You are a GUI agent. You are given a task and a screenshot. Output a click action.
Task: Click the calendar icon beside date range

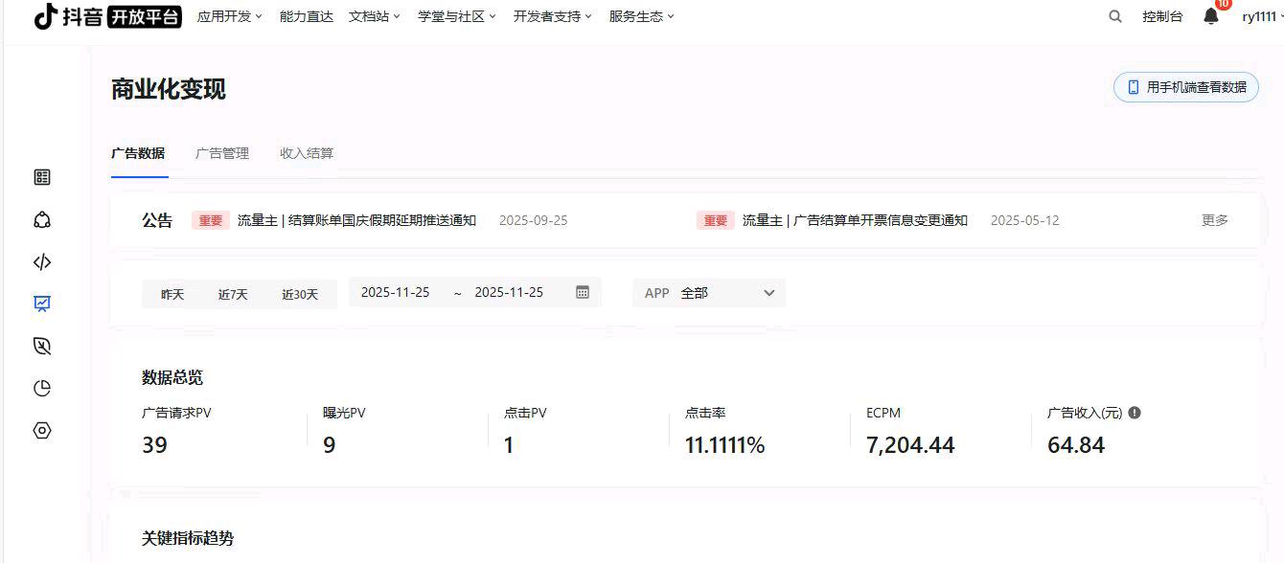point(582,292)
